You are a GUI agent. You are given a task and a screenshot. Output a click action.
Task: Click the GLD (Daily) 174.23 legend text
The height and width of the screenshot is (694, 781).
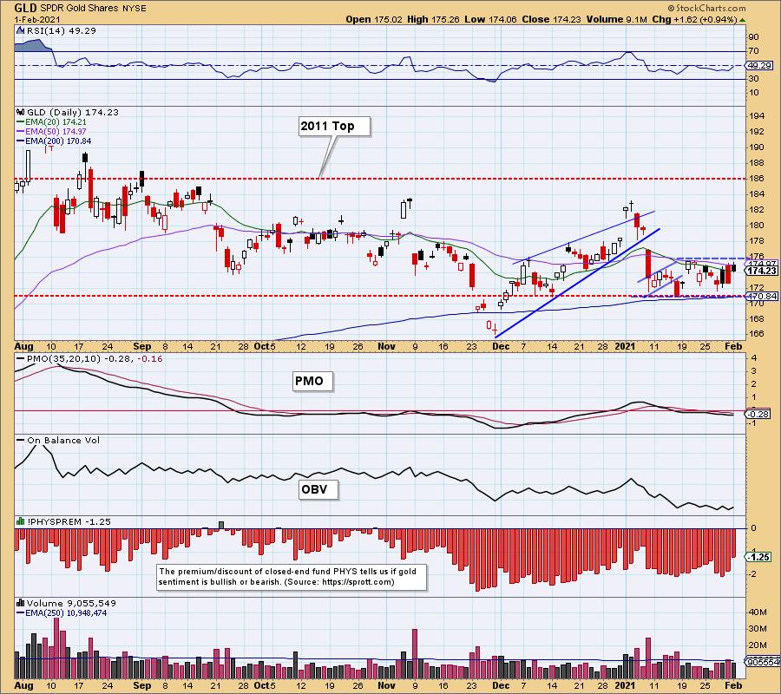click(73, 113)
